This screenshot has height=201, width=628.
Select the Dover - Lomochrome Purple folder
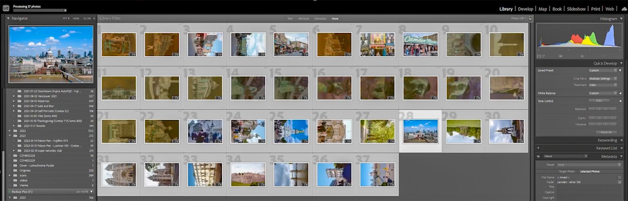click(x=37, y=166)
